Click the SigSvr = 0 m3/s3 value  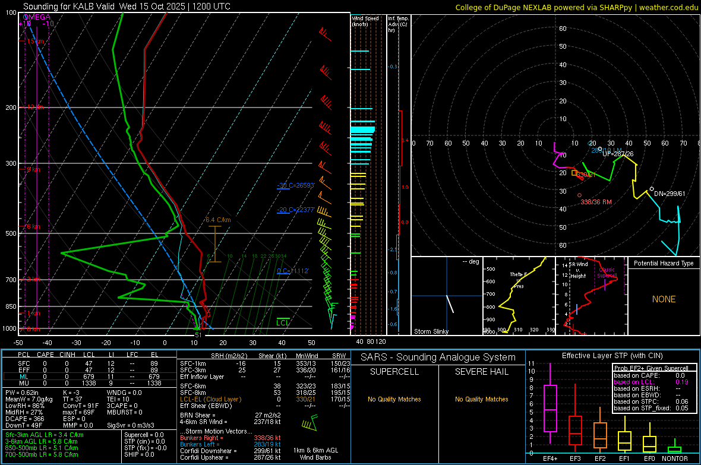coord(131,425)
